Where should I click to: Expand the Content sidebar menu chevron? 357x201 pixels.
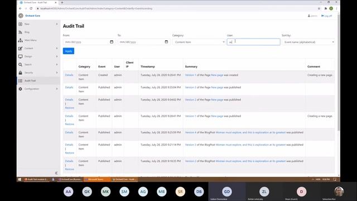pyautogui.click(x=57, y=49)
